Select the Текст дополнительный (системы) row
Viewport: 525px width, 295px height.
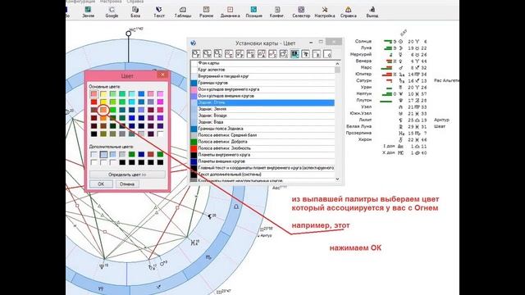262,175
